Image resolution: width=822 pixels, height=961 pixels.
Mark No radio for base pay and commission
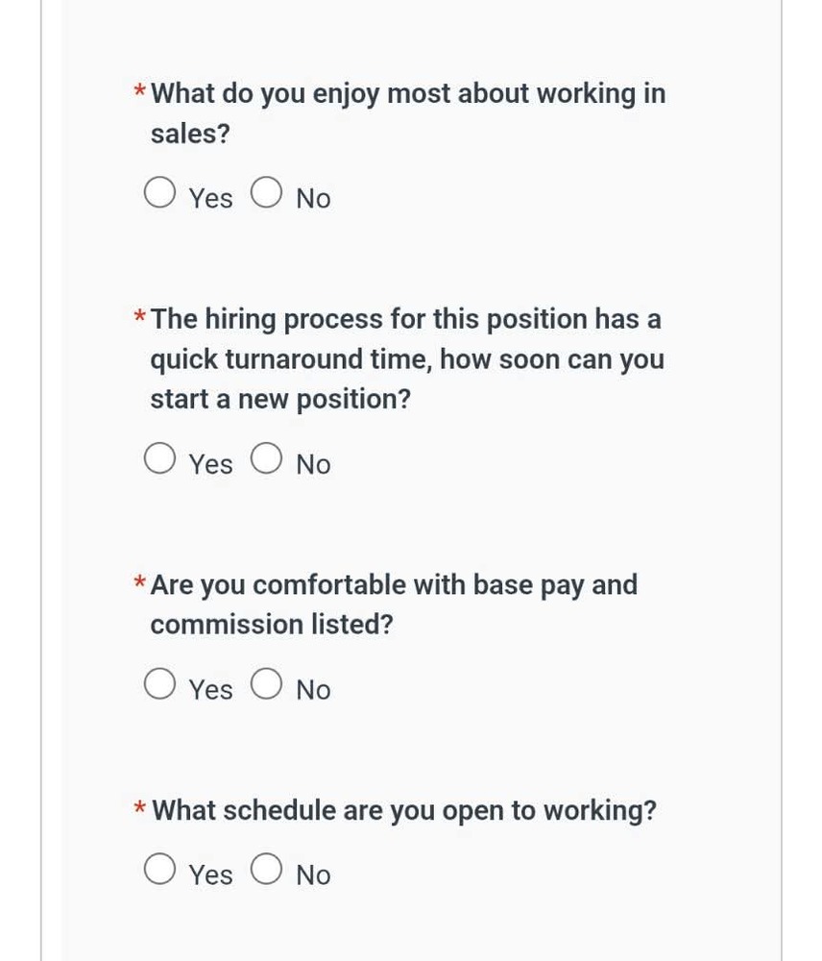266,687
